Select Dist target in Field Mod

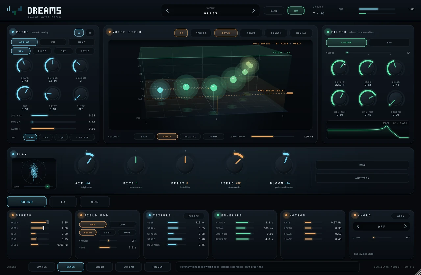(107, 232)
